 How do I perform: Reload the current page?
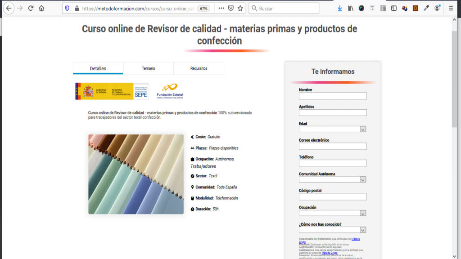pyautogui.click(x=31, y=8)
